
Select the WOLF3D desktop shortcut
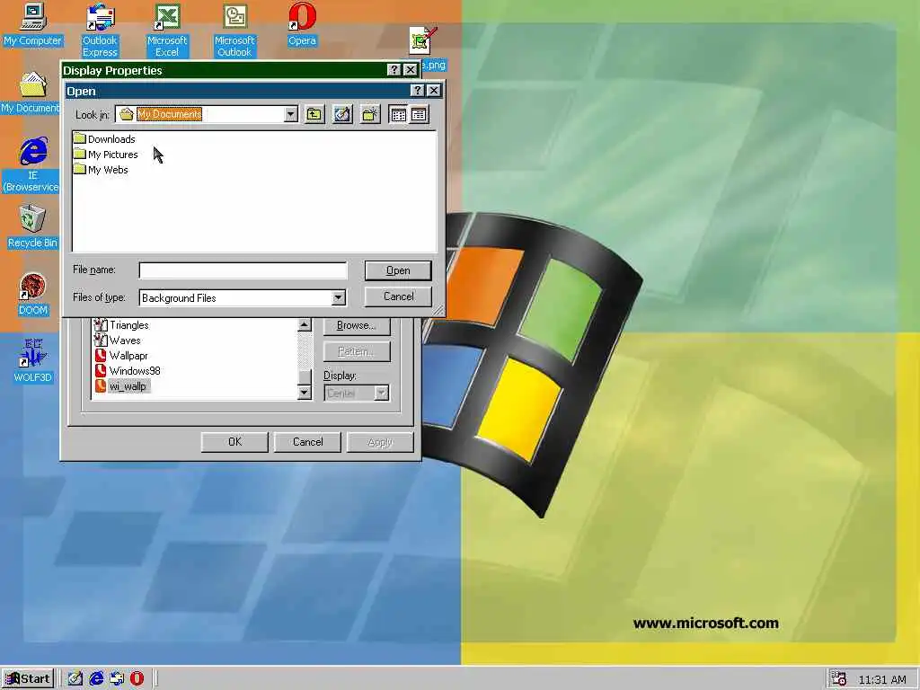(x=33, y=361)
